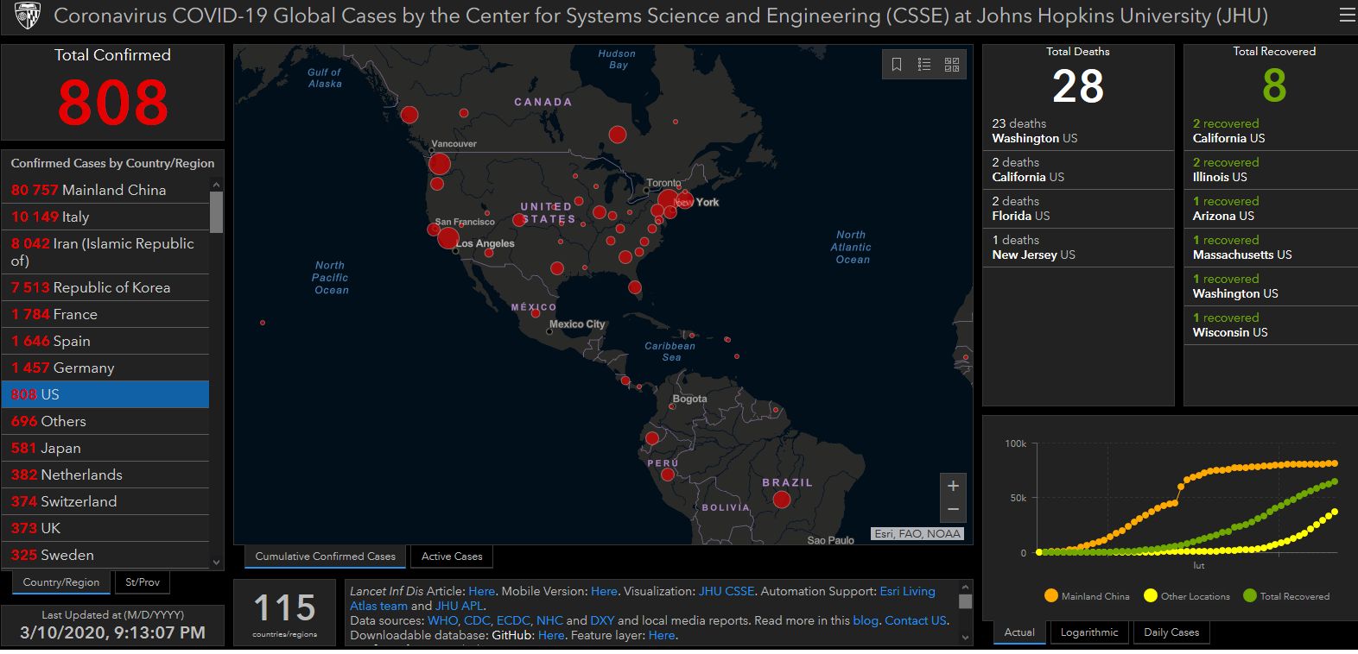
Task: Toggle Mainland China series in legend
Action: click(x=1087, y=596)
